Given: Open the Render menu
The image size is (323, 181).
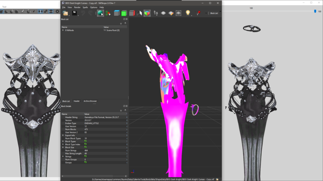Looking at the screenshot, I should [x=77, y=7].
